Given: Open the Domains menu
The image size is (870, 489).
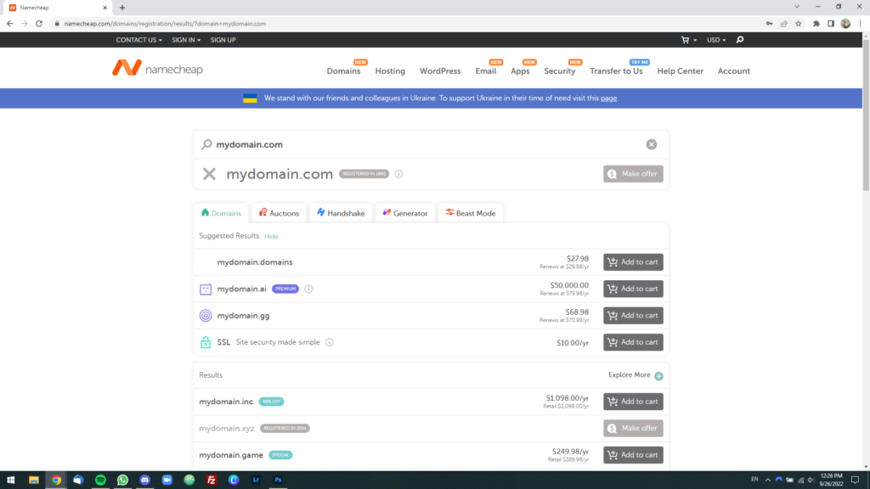Looking at the screenshot, I should pos(343,71).
